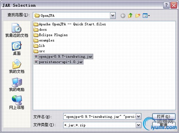Click inside the file name text field
Screen dimensions: 179x133
(x=100, y=116)
